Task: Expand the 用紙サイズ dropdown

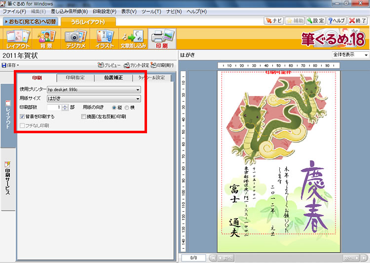Action: tap(94, 99)
